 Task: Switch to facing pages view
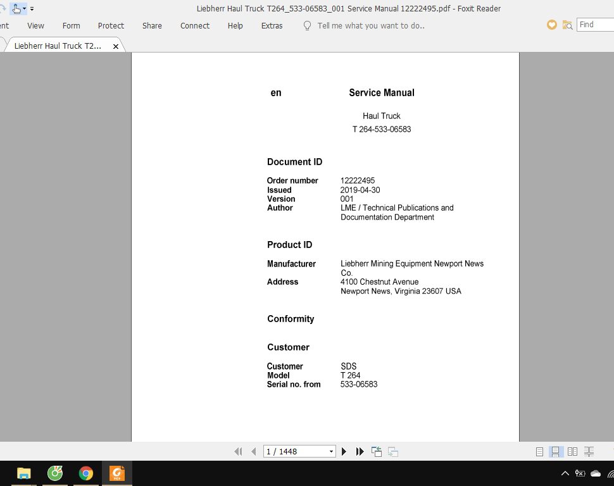click(572, 452)
